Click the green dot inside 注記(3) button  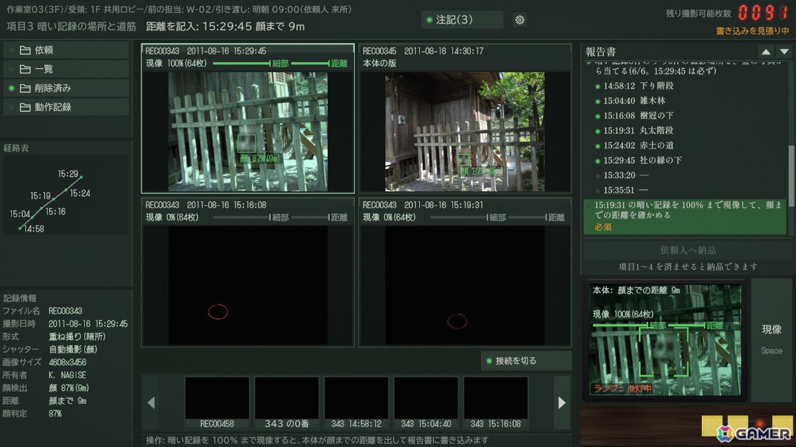[x=429, y=20]
